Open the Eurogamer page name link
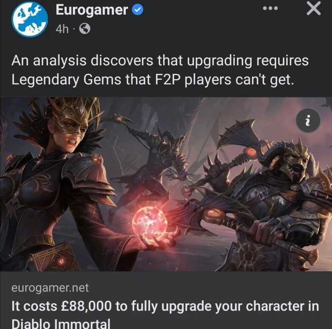The height and width of the screenshot is (329, 332). click(92, 10)
